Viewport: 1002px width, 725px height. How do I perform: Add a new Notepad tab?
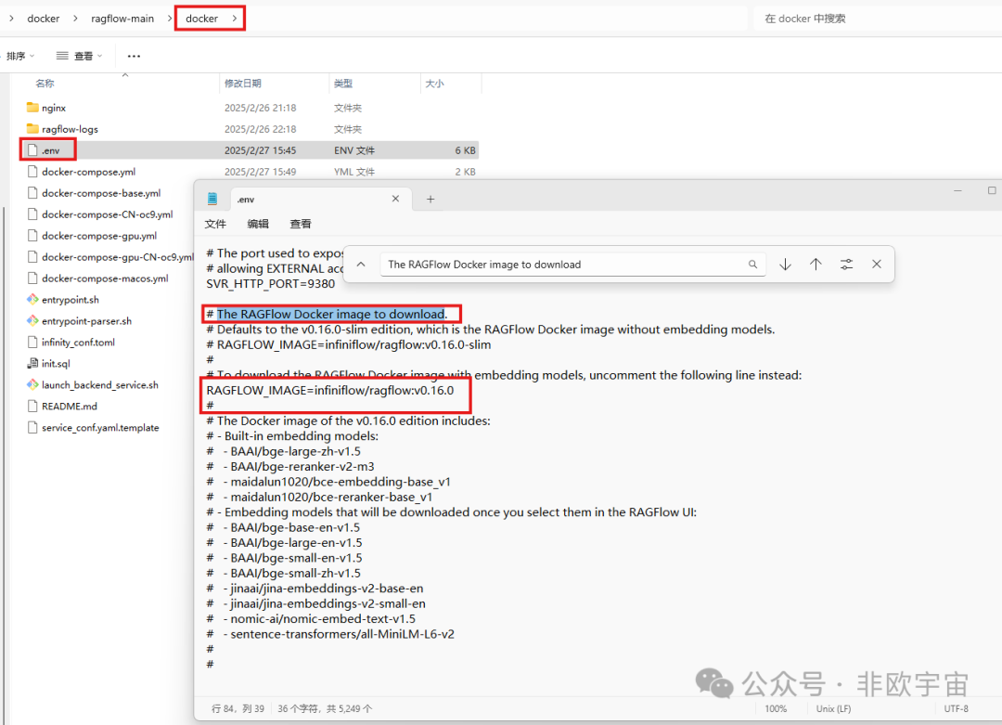pyautogui.click(x=430, y=200)
